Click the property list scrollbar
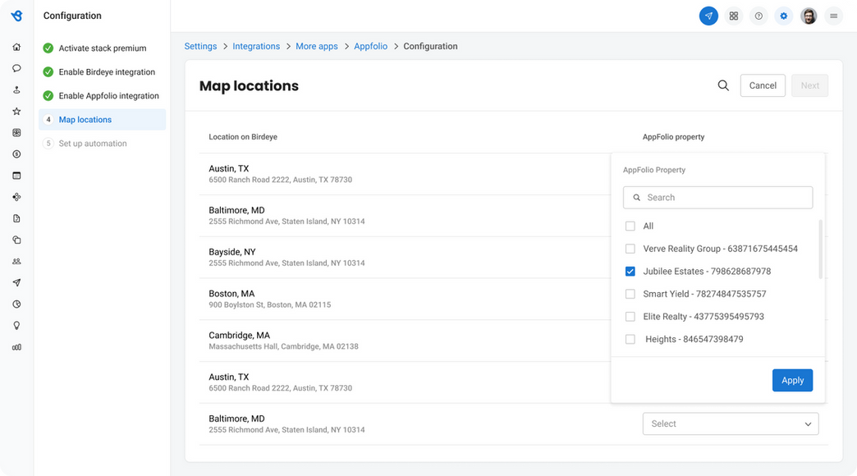The width and height of the screenshot is (857, 476). coord(820,249)
